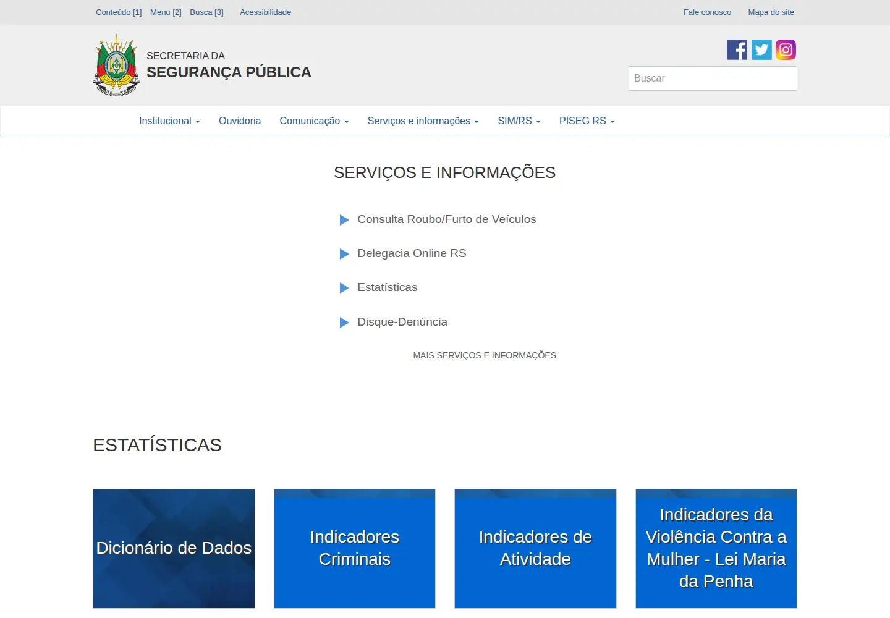Jump to Menu [2] shortcut link
The height and width of the screenshot is (618, 890).
click(166, 12)
